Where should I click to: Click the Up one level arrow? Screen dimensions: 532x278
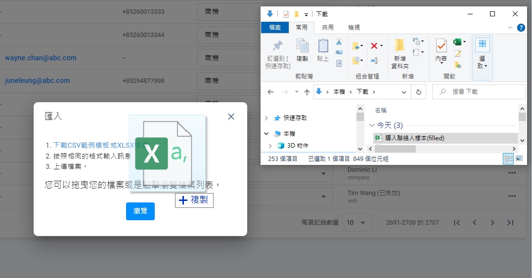coord(307,92)
